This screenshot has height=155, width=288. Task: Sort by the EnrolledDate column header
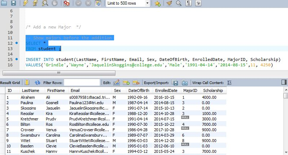(167, 90)
